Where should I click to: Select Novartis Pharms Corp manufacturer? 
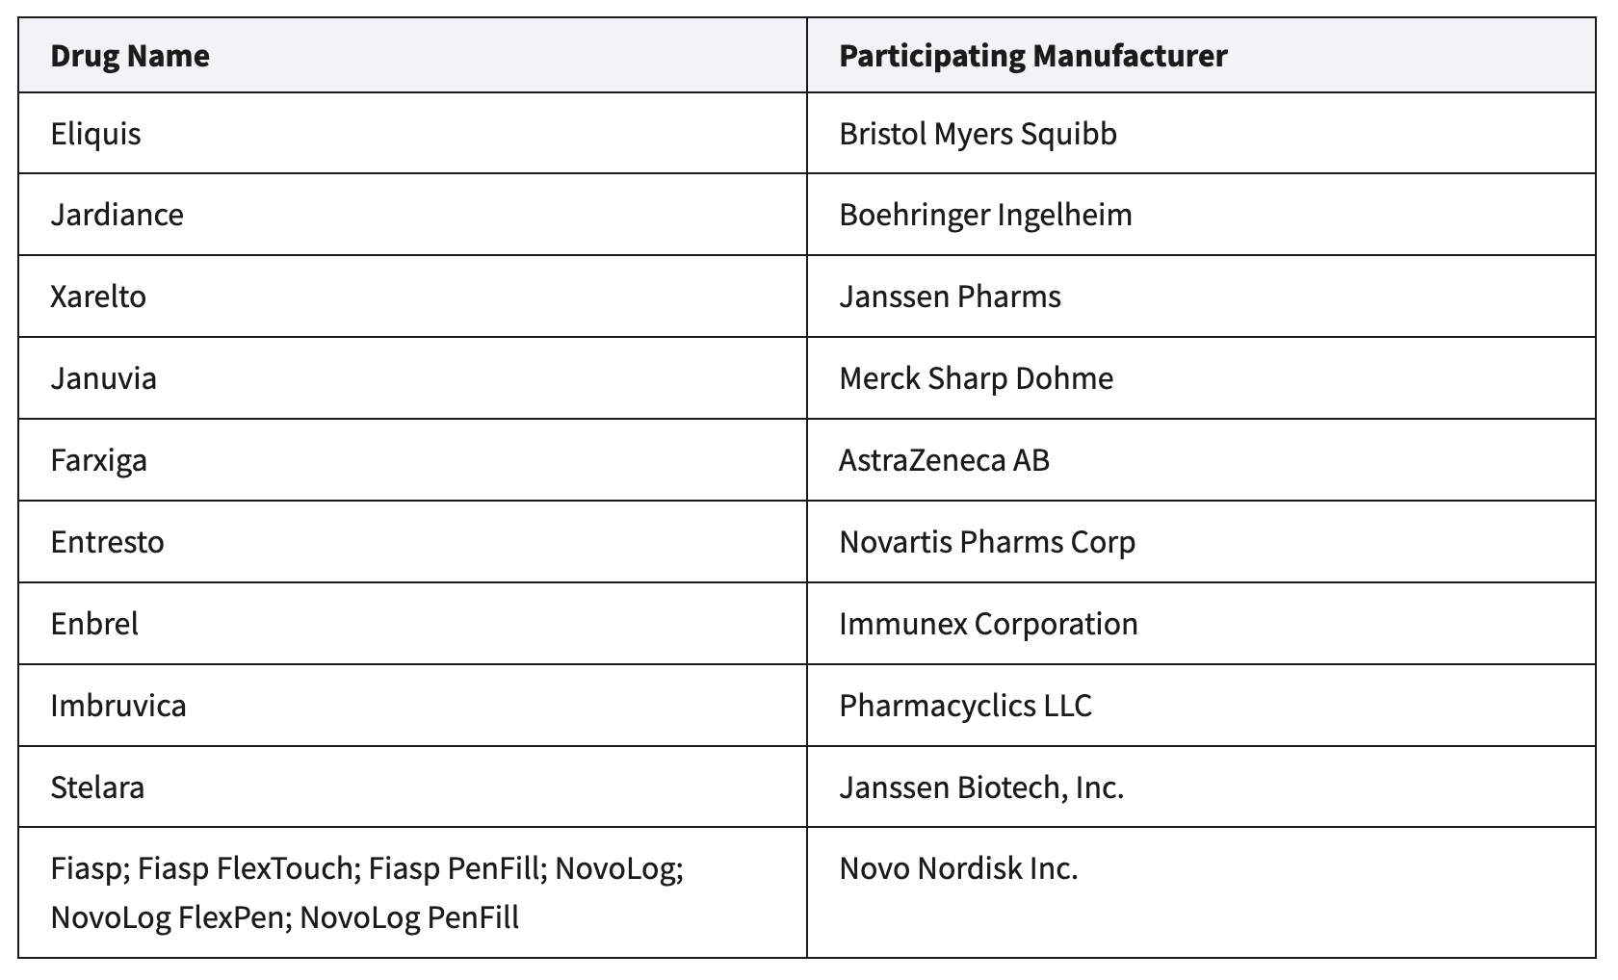(987, 542)
